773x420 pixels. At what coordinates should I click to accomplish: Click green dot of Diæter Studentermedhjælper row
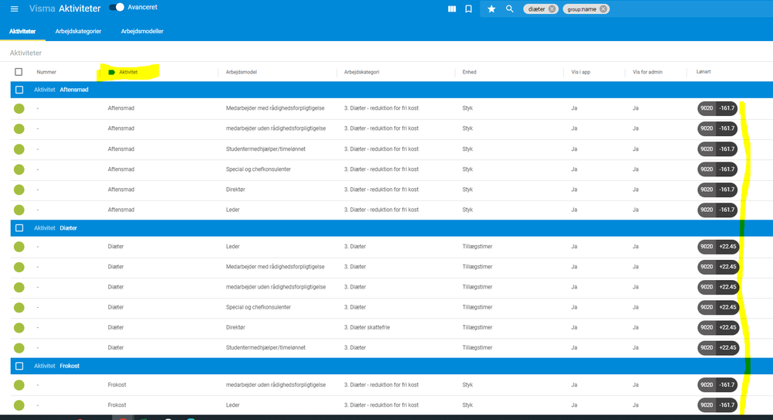pos(19,348)
